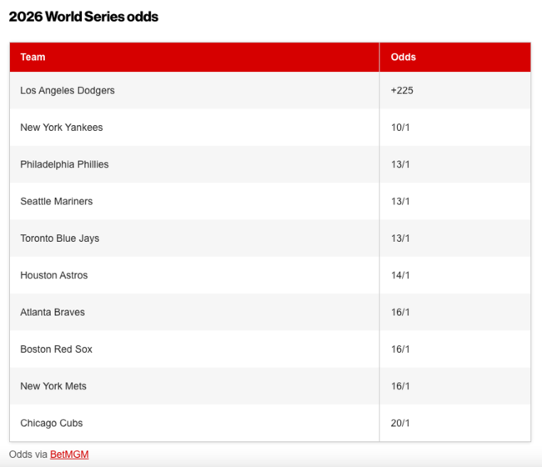Click on Philadelphia Phillies in the table
Viewport: 542px width, 467px height.
click(64, 164)
